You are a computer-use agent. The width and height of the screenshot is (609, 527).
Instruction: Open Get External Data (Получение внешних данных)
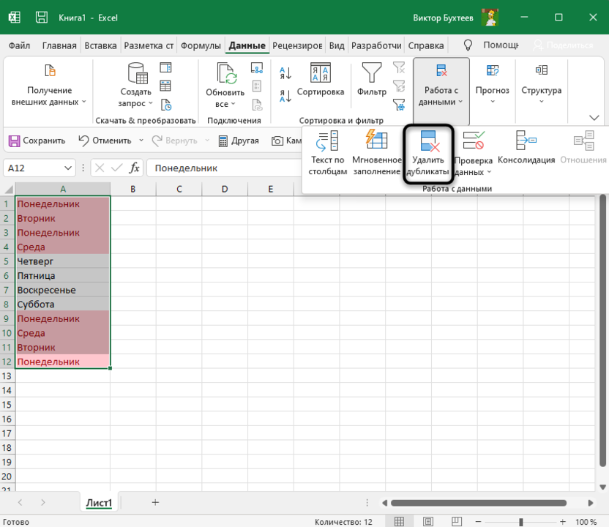[49, 85]
